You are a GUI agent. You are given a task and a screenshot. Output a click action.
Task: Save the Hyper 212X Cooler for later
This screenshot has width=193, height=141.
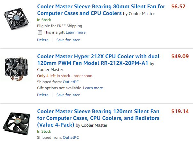[68, 95]
